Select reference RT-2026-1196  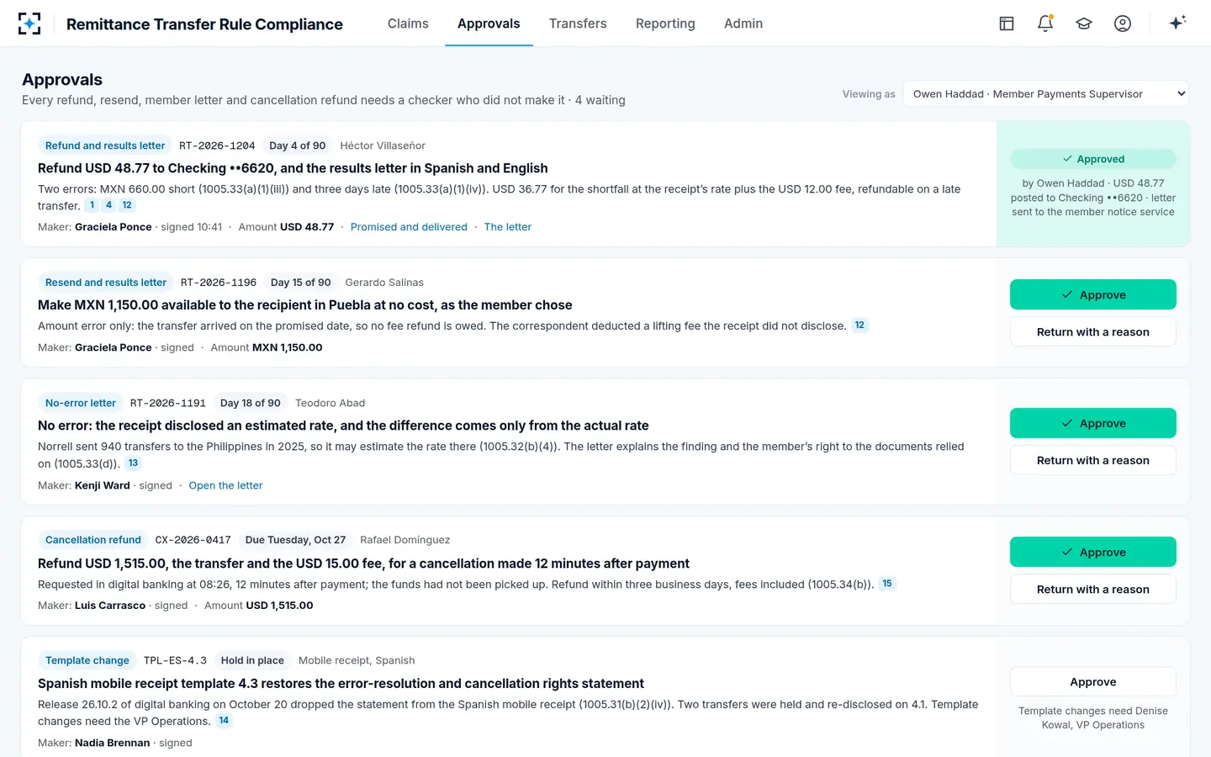click(219, 283)
